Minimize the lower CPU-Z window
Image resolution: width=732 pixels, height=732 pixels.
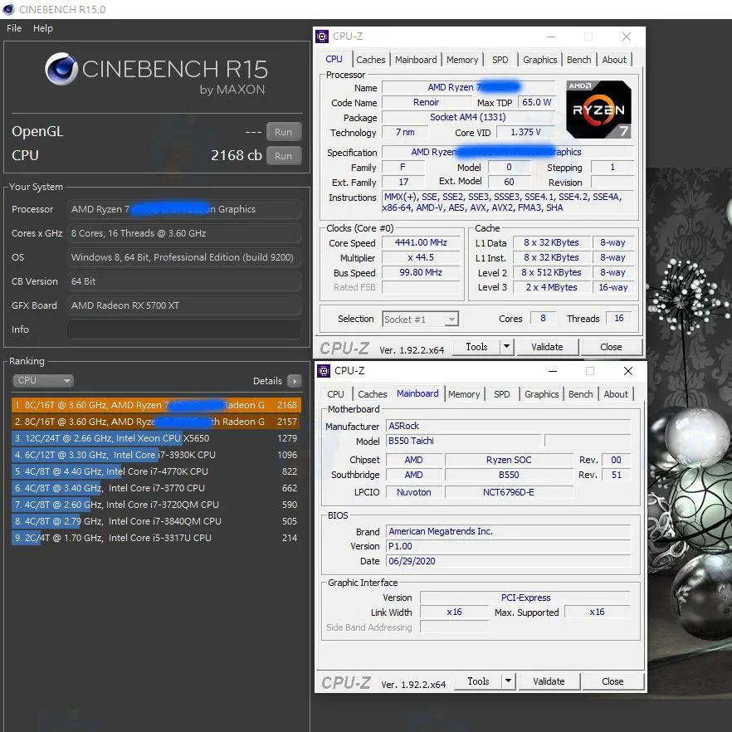pos(553,371)
